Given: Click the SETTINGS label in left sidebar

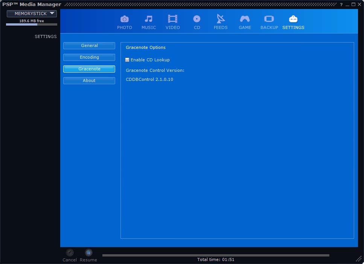Looking at the screenshot, I should click(46, 36).
